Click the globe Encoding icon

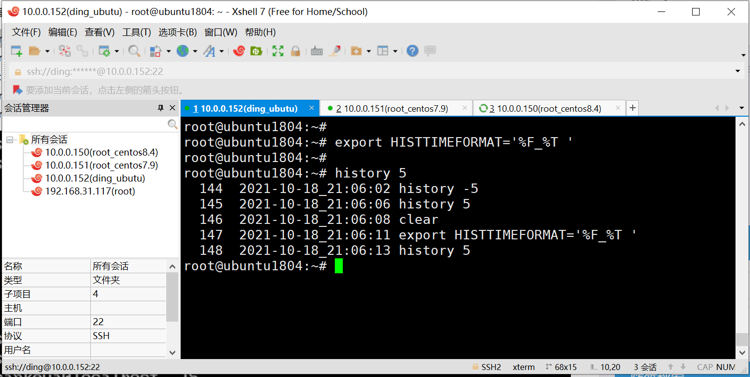coord(183,51)
